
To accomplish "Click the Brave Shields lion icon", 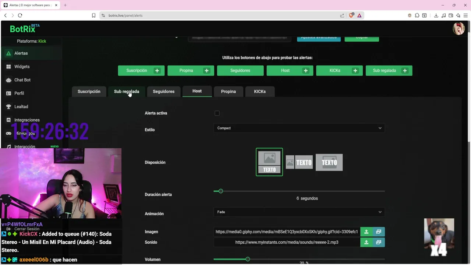I will pyautogui.click(x=351, y=15).
